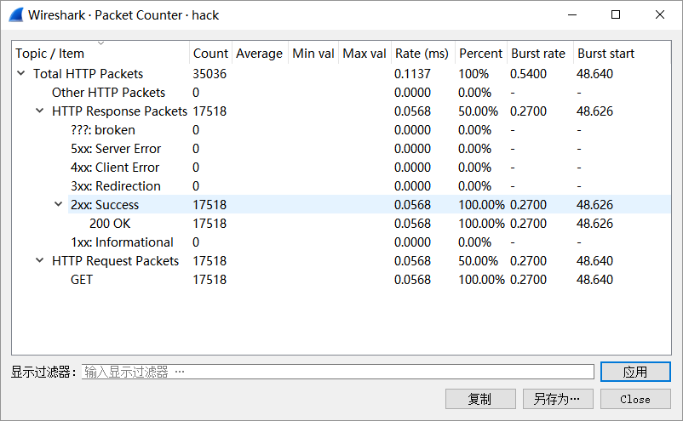Collapse the Total HTTP Packets tree node
Viewport: 683px width, 421px height.
[21, 74]
